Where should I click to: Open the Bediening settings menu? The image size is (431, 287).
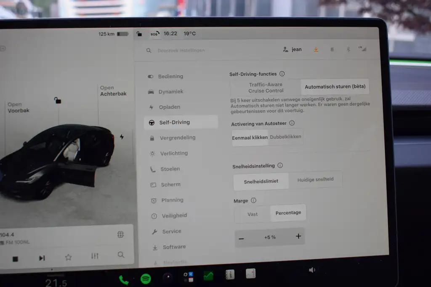click(170, 77)
